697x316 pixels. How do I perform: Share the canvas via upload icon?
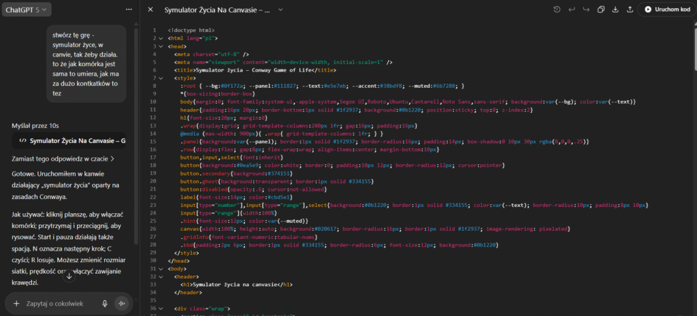coord(630,10)
